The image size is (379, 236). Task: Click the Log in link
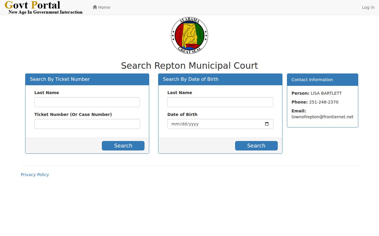[x=368, y=7]
